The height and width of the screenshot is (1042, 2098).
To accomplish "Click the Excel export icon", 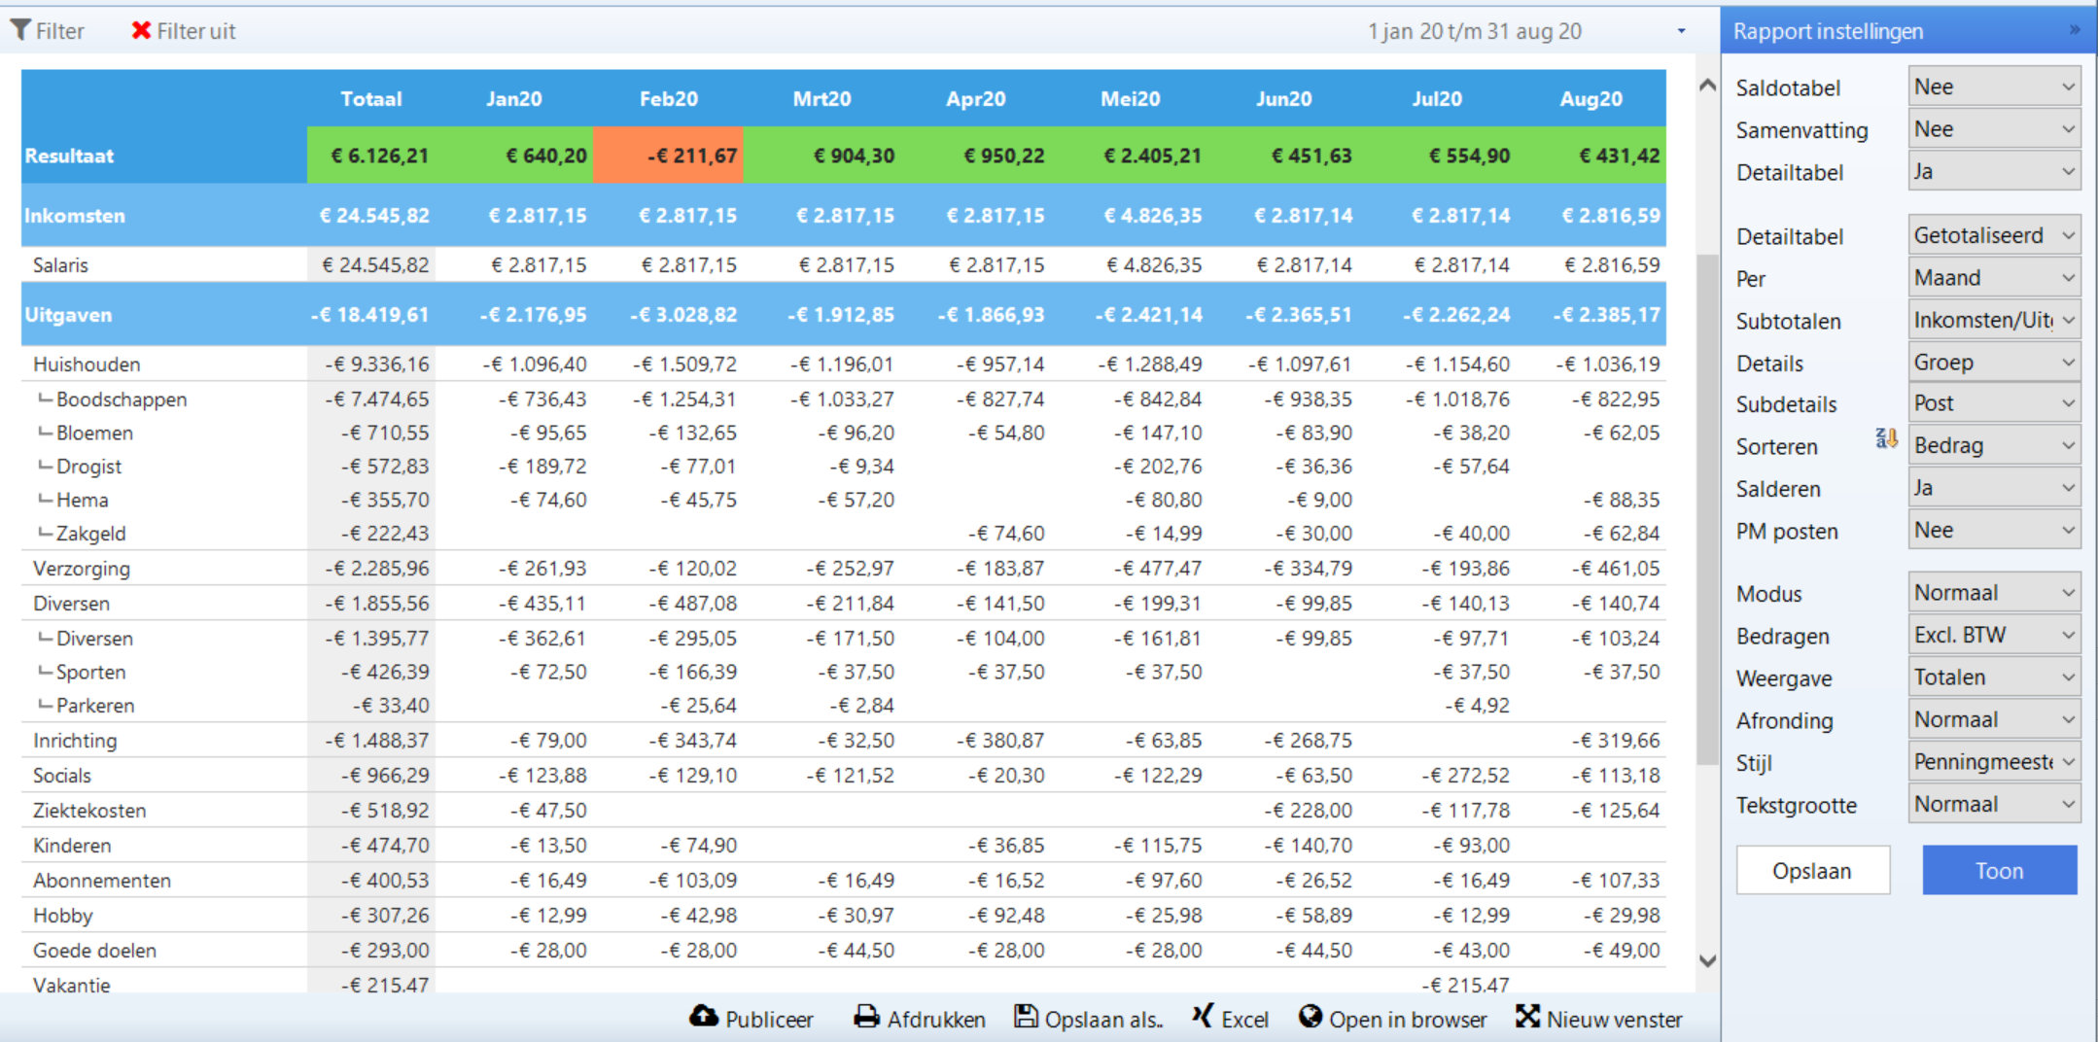I will (x=1203, y=1017).
